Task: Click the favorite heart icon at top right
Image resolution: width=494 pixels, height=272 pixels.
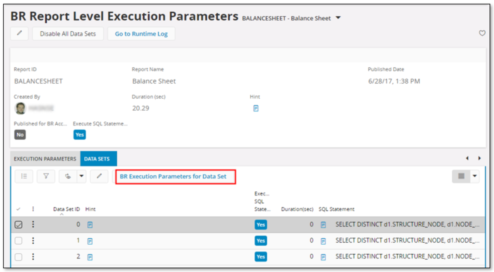Action: [482, 33]
